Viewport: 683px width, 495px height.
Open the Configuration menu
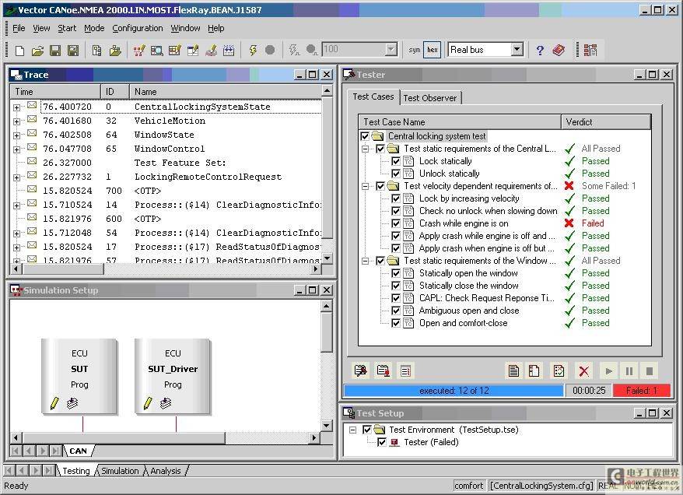click(x=137, y=28)
